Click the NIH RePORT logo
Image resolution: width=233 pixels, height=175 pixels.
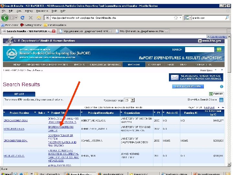12,53
